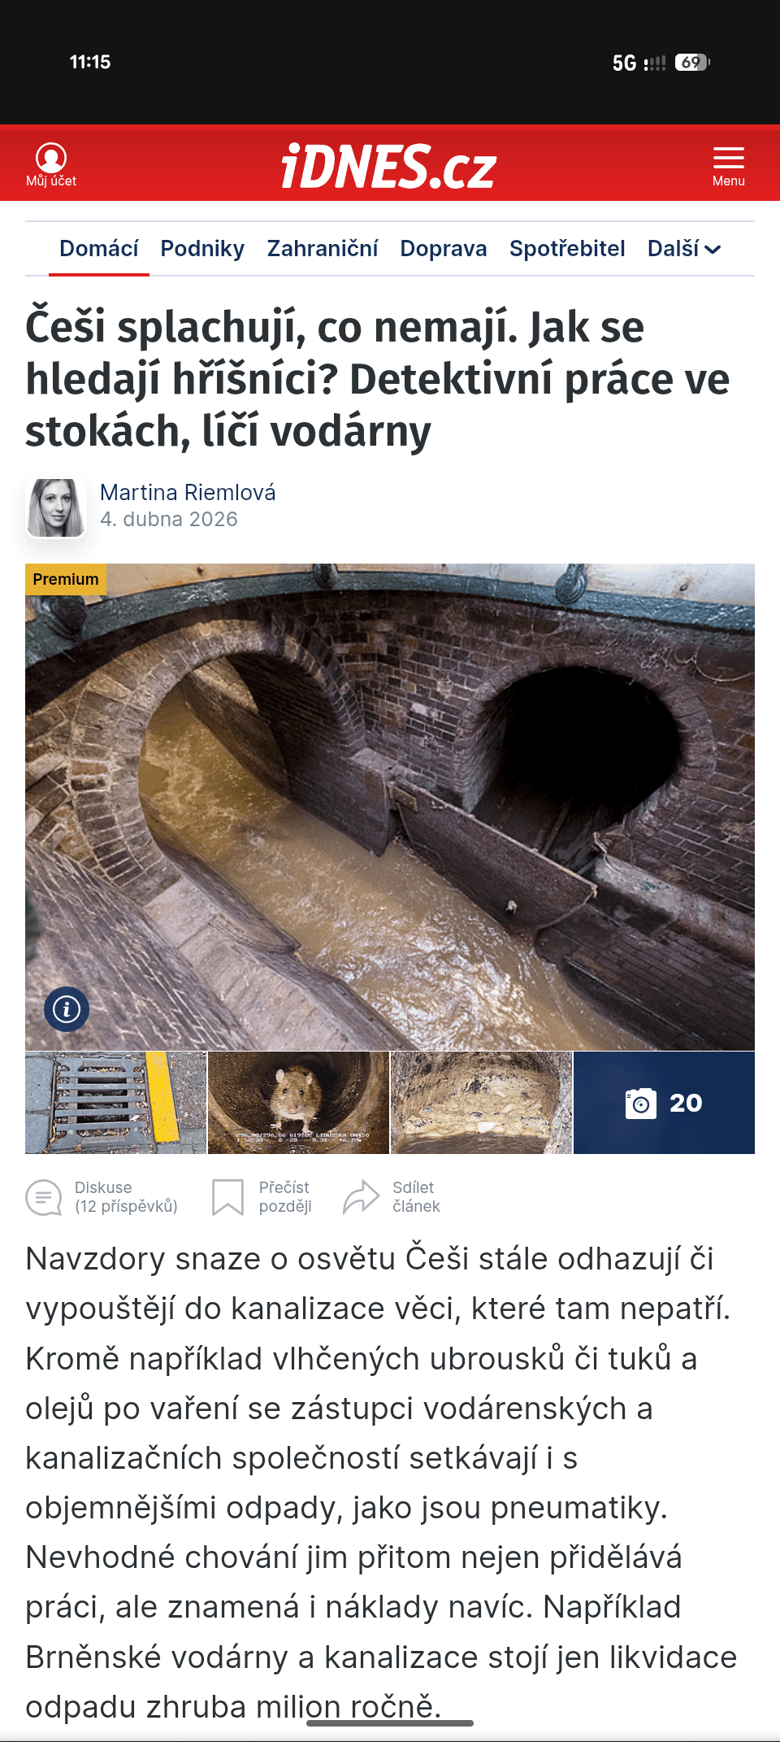Open author link Martina Riemlová

[x=188, y=493]
